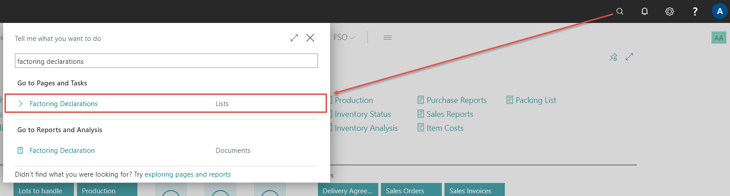Expand the page with diagonal arrows icon
This screenshot has height=196, width=730.
tap(630, 57)
